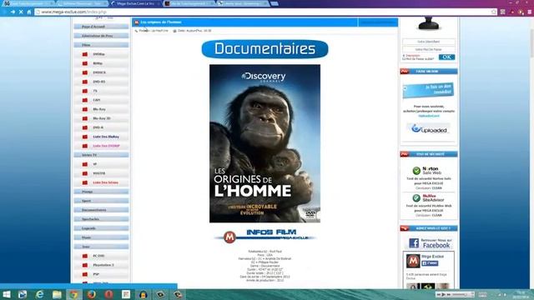The height and width of the screenshot is (300, 534).
Task: Stop page loading with X button
Action: click(x=21, y=12)
